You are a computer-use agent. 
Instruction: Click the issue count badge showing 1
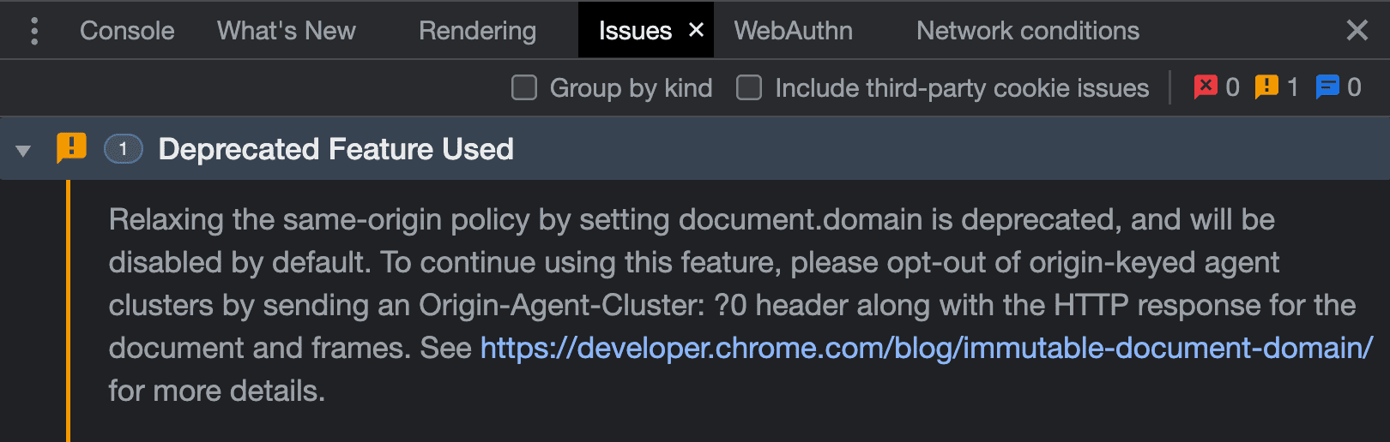pos(124,149)
